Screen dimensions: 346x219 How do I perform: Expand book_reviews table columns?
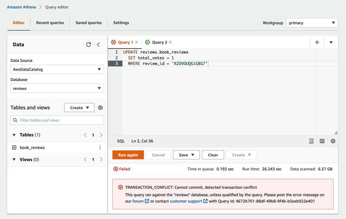pyautogui.click(x=14, y=147)
